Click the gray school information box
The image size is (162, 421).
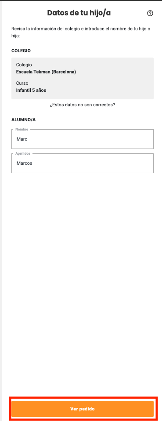[x=83, y=78]
